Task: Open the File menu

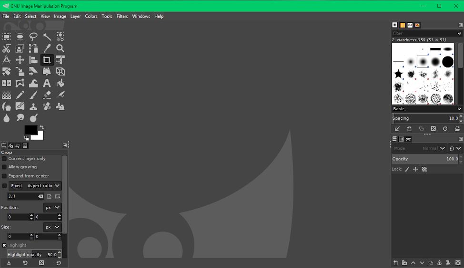Action: tap(6, 16)
